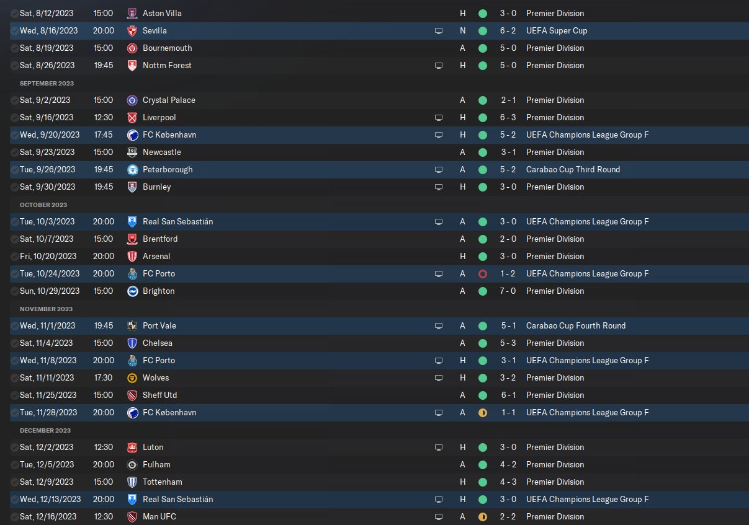Click the FC Porto badge on 10/24/2023
Screen dimensions: 749x525
(x=132, y=273)
